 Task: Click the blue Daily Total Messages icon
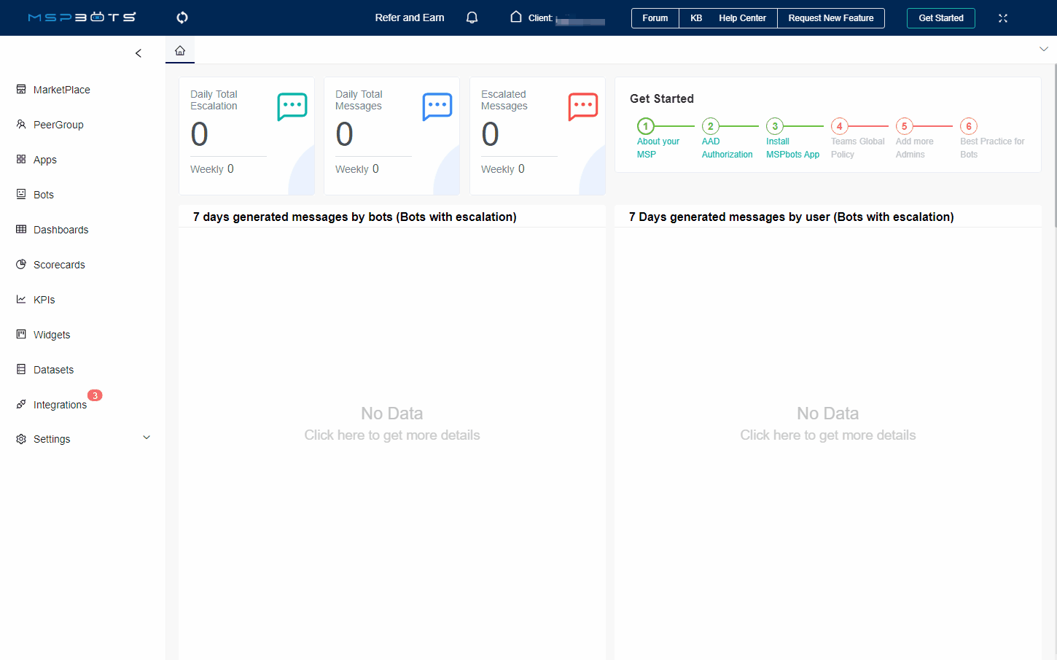tap(437, 106)
